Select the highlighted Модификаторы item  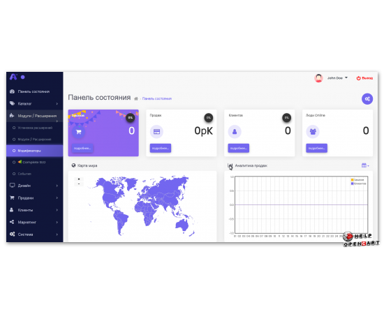[x=34, y=151]
